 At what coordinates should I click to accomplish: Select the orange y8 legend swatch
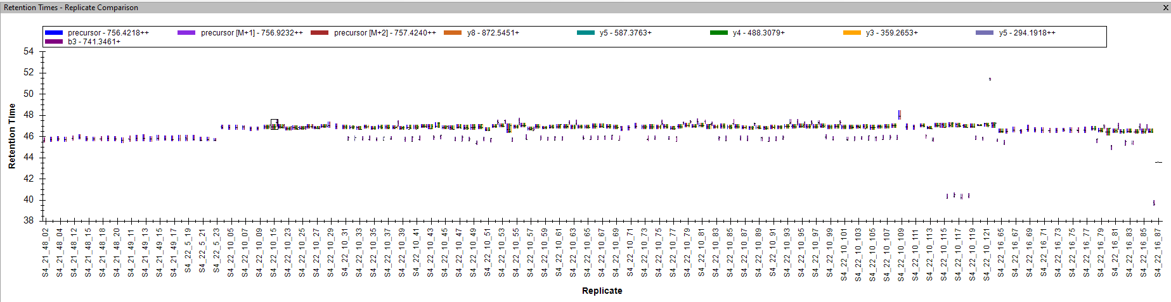point(453,33)
